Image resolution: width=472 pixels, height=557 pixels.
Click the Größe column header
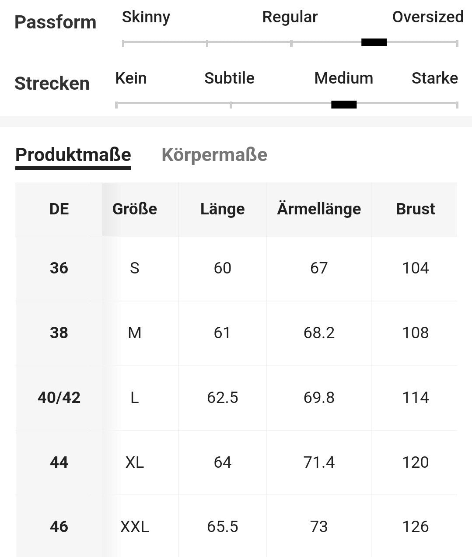pyautogui.click(x=135, y=209)
